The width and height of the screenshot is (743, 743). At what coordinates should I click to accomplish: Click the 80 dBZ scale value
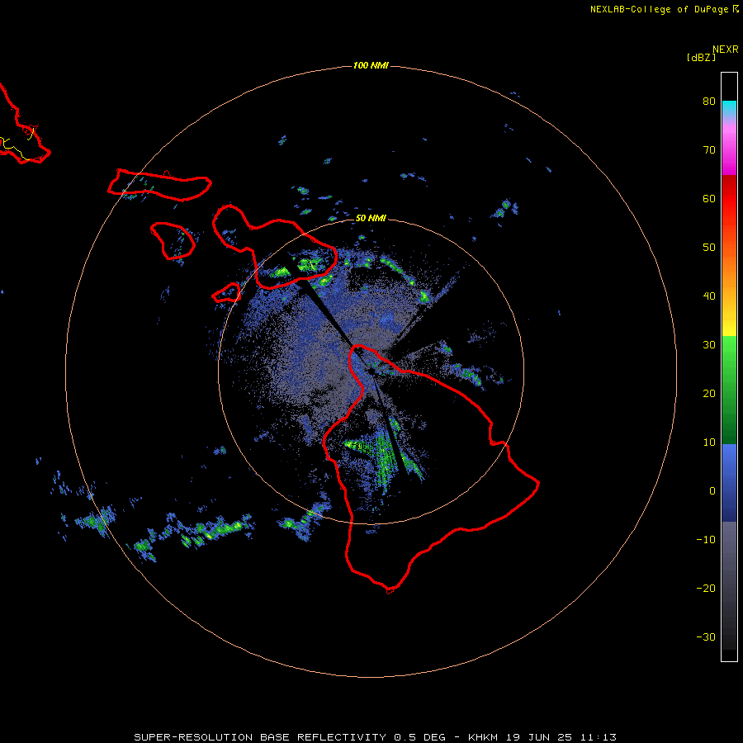coord(709,102)
